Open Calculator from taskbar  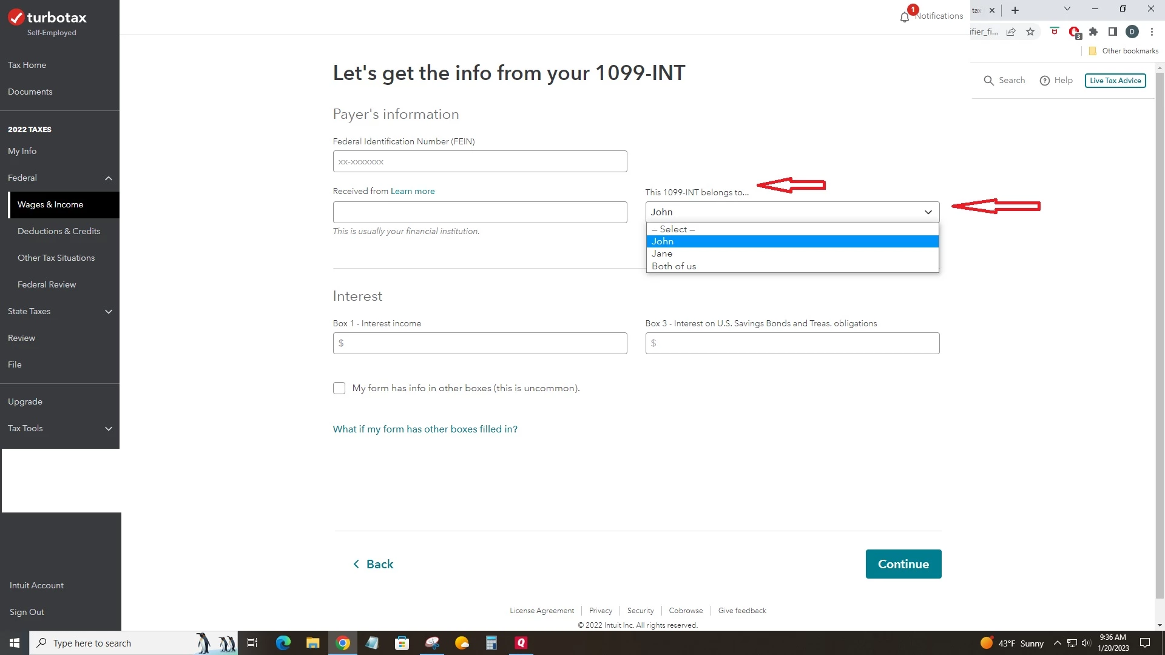coord(491,643)
